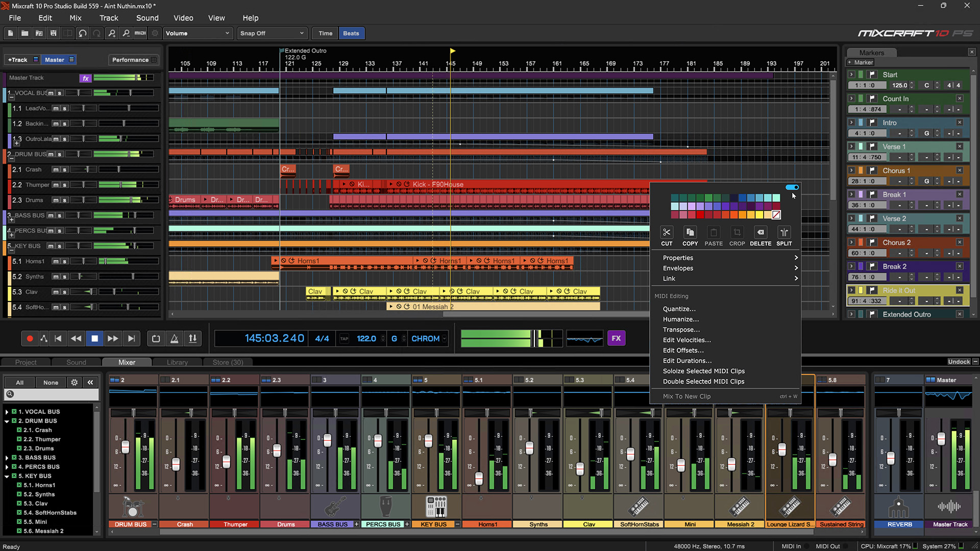Click Double Selected MIDI Clips option
Screen dimensions: 980x551
[x=703, y=382]
